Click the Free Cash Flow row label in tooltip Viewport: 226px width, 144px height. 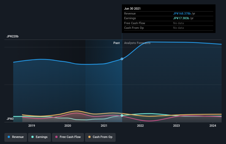(x=135, y=23)
